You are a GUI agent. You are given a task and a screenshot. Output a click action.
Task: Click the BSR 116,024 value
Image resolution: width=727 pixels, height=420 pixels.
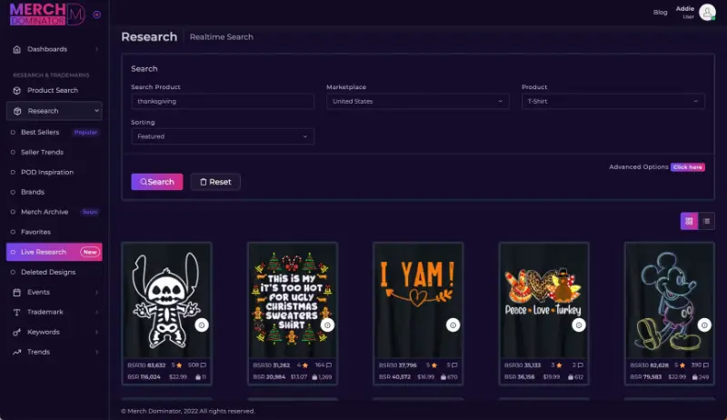coord(144,377)
